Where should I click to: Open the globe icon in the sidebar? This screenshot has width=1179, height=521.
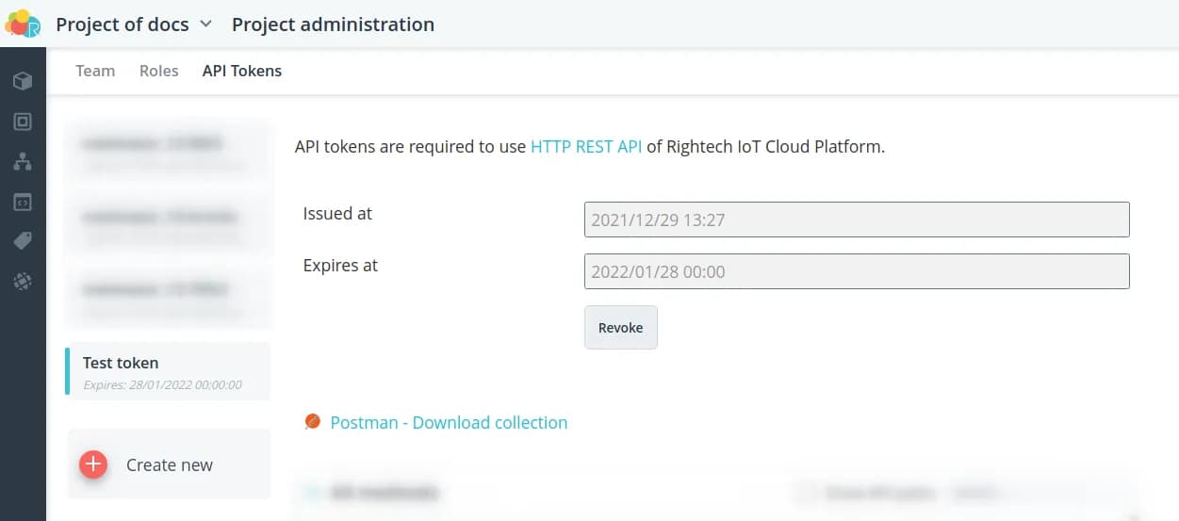tap(23, 281)
